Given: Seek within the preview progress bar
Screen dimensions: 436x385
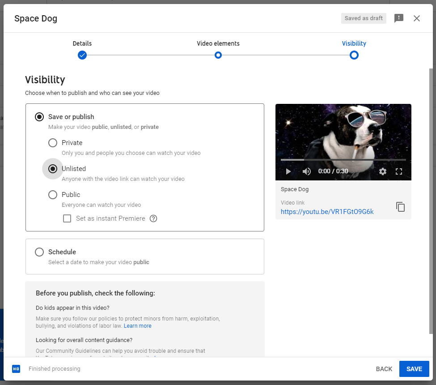Looking at the screenshot, I should tap(343, 160).
